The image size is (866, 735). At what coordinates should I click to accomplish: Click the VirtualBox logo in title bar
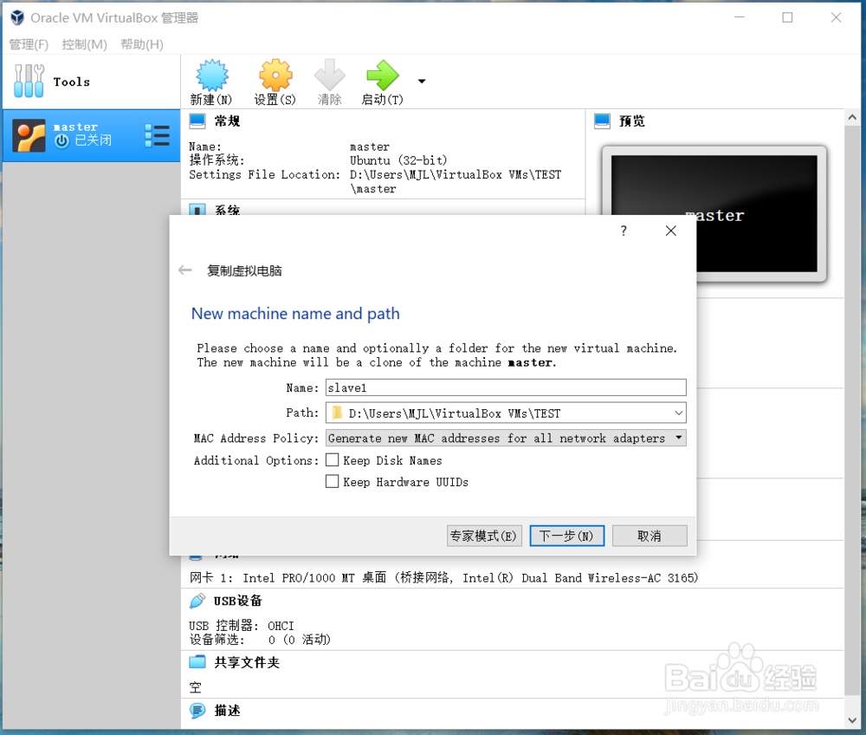tap(17, 17)
